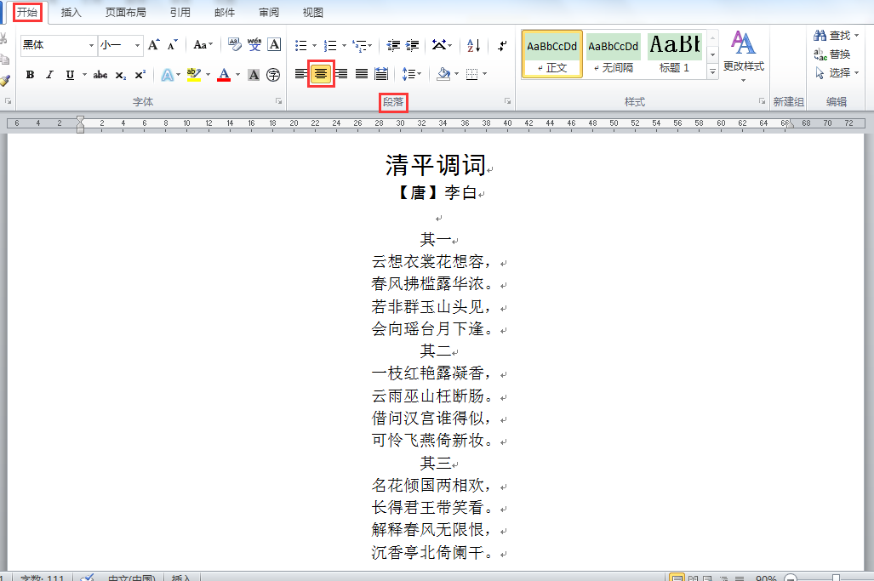Viewport: 874px width, 581px height.
Task: Open Asian layout options icon
Action: 438,45
